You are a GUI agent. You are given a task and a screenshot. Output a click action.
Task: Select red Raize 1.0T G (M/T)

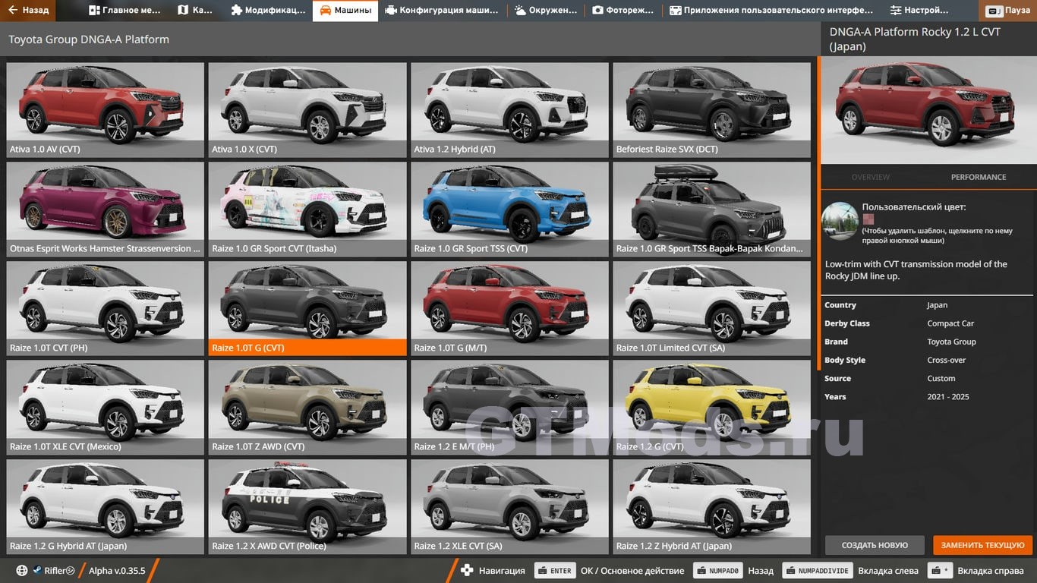point(509,308)
